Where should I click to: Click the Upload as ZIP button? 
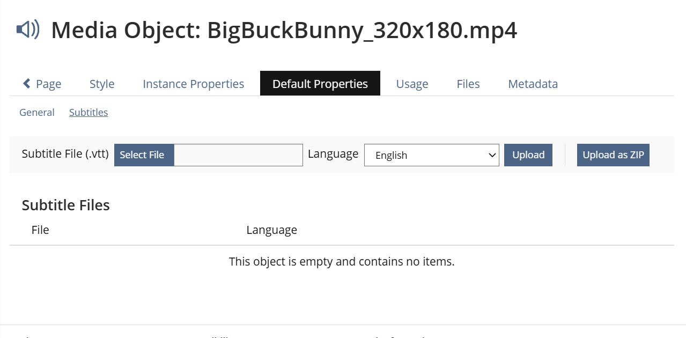(x=613, y=155)
